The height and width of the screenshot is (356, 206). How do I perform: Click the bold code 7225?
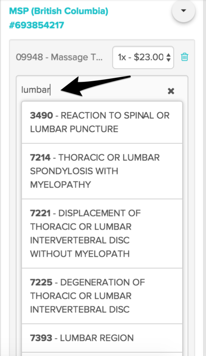pyautogui.click(x=41, y=282)
